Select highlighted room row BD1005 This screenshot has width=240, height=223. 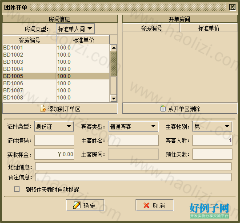coord(56,76)
